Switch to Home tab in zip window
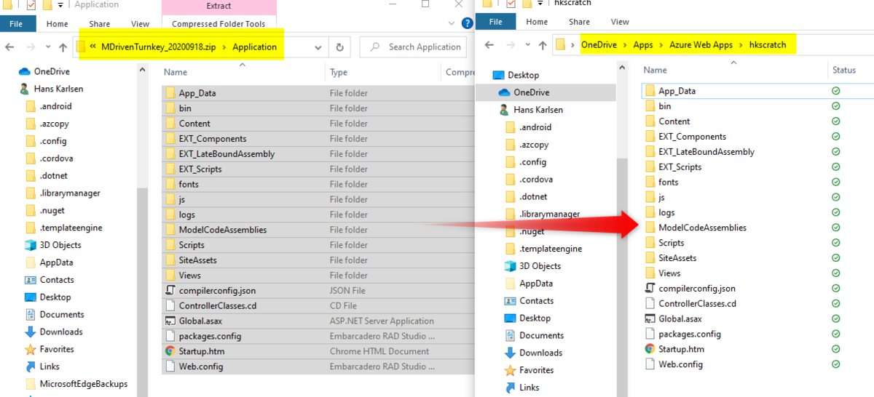 point(57,24)
